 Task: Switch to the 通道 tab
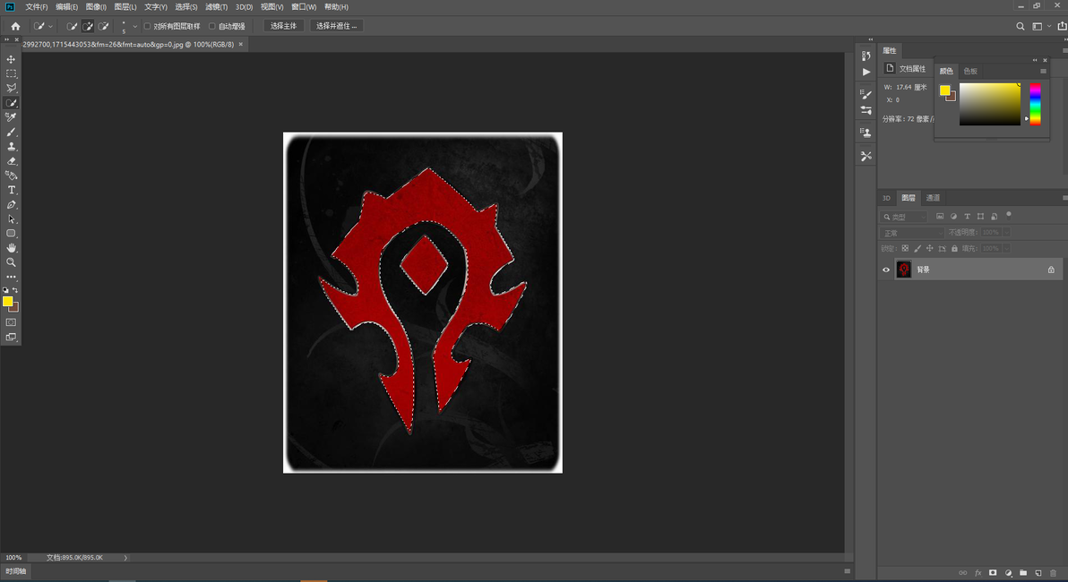click(x=933, y=198)
